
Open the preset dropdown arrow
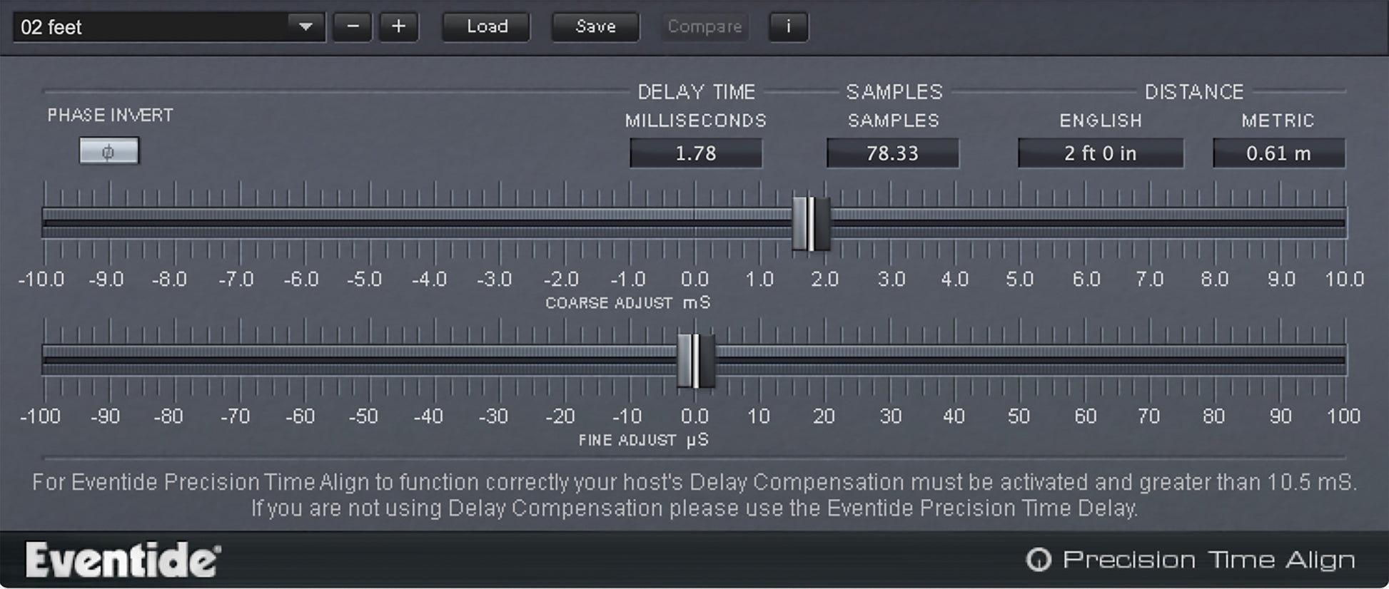(305, 27)
